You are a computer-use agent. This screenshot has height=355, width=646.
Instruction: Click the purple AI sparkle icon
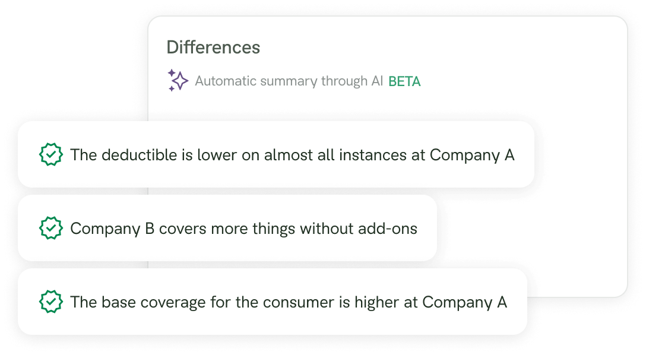coord(178,80)
